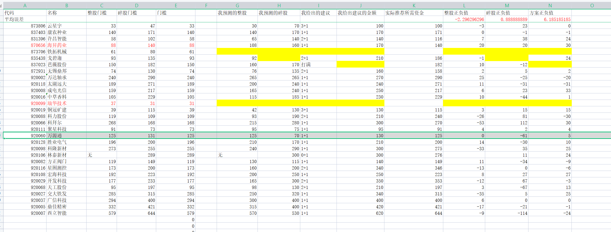Select column K header
This screenshot has height=232, width=611.
[x=414, y=5]
